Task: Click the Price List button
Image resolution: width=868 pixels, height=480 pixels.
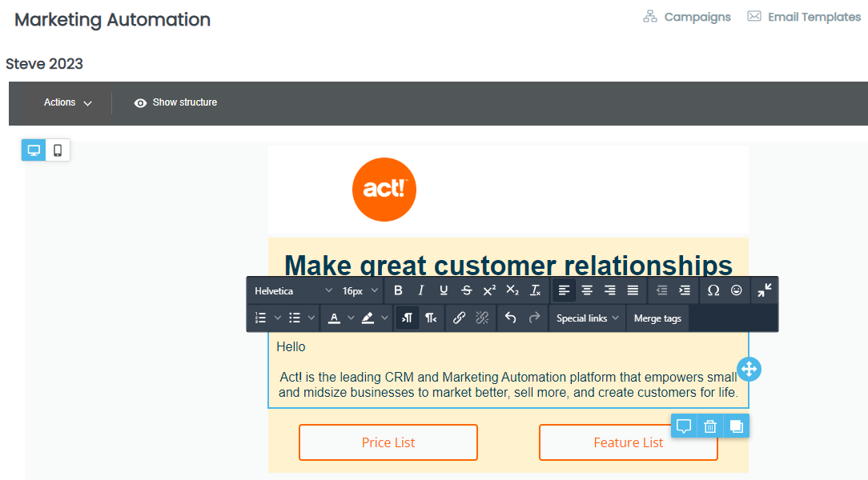Action: (x=388, y=442)
